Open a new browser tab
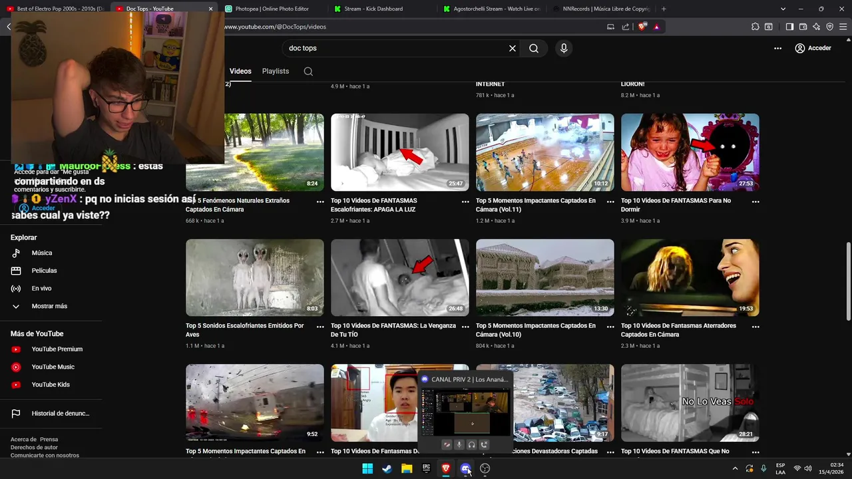The width and height of the screenshot is (852, 479). coord(664,9)
